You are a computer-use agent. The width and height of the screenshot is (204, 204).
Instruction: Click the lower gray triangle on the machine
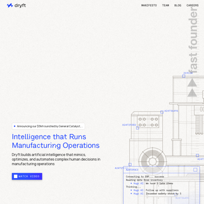(x=192, y=93)
